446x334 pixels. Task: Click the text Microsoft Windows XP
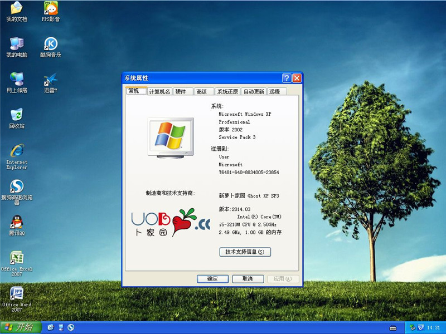tap(245, 114)
